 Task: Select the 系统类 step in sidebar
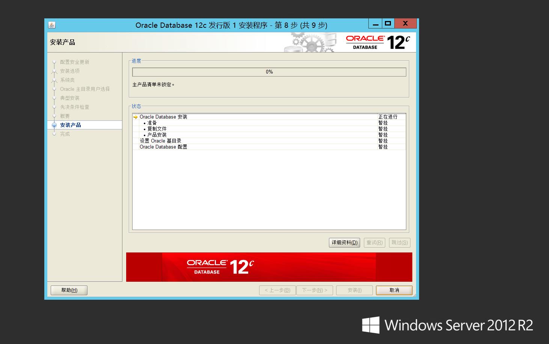click(67, 80)
